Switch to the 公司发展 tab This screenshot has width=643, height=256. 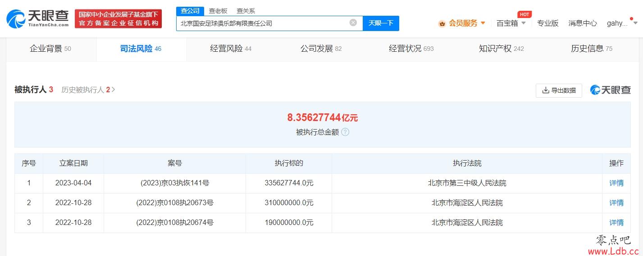pyautogui.click(x=321, y=49)
